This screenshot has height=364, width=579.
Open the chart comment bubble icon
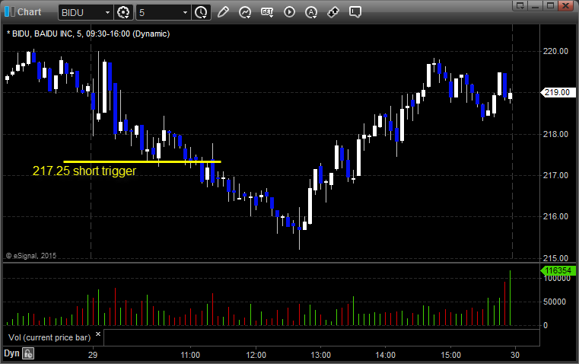[355, 12]
